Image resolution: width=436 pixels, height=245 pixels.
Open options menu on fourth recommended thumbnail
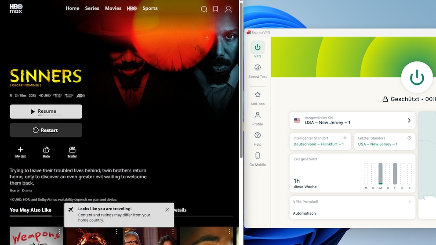[229, 231]
